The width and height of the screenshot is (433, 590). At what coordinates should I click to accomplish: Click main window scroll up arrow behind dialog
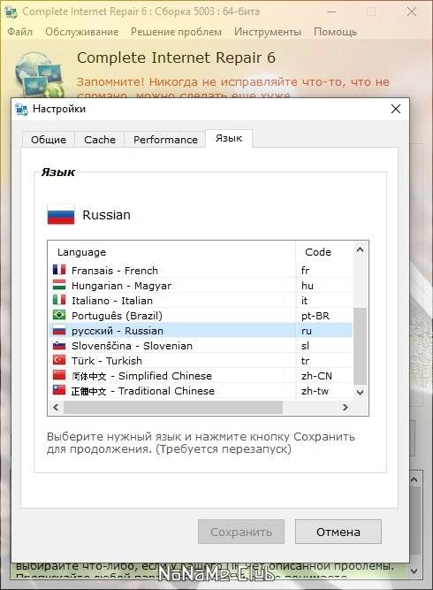(414, 479)
